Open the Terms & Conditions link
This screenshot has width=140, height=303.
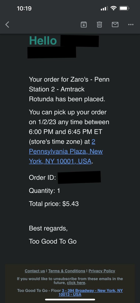pos(67,271)
